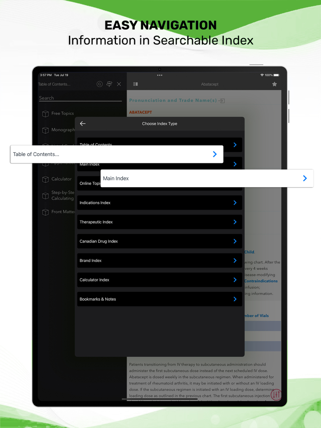Screen dimensions: 321x428
Task: Open the chevron on Bookmarks & Notes row
Action: pyautogui.click(x=235, y=299)
